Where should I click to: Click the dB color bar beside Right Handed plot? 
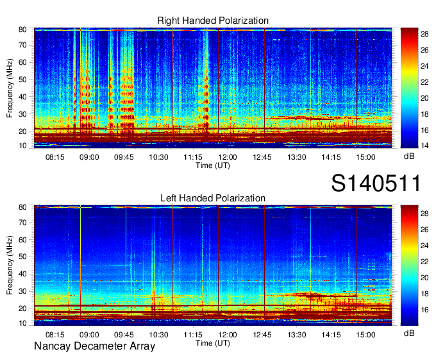(x=409, y=88)
